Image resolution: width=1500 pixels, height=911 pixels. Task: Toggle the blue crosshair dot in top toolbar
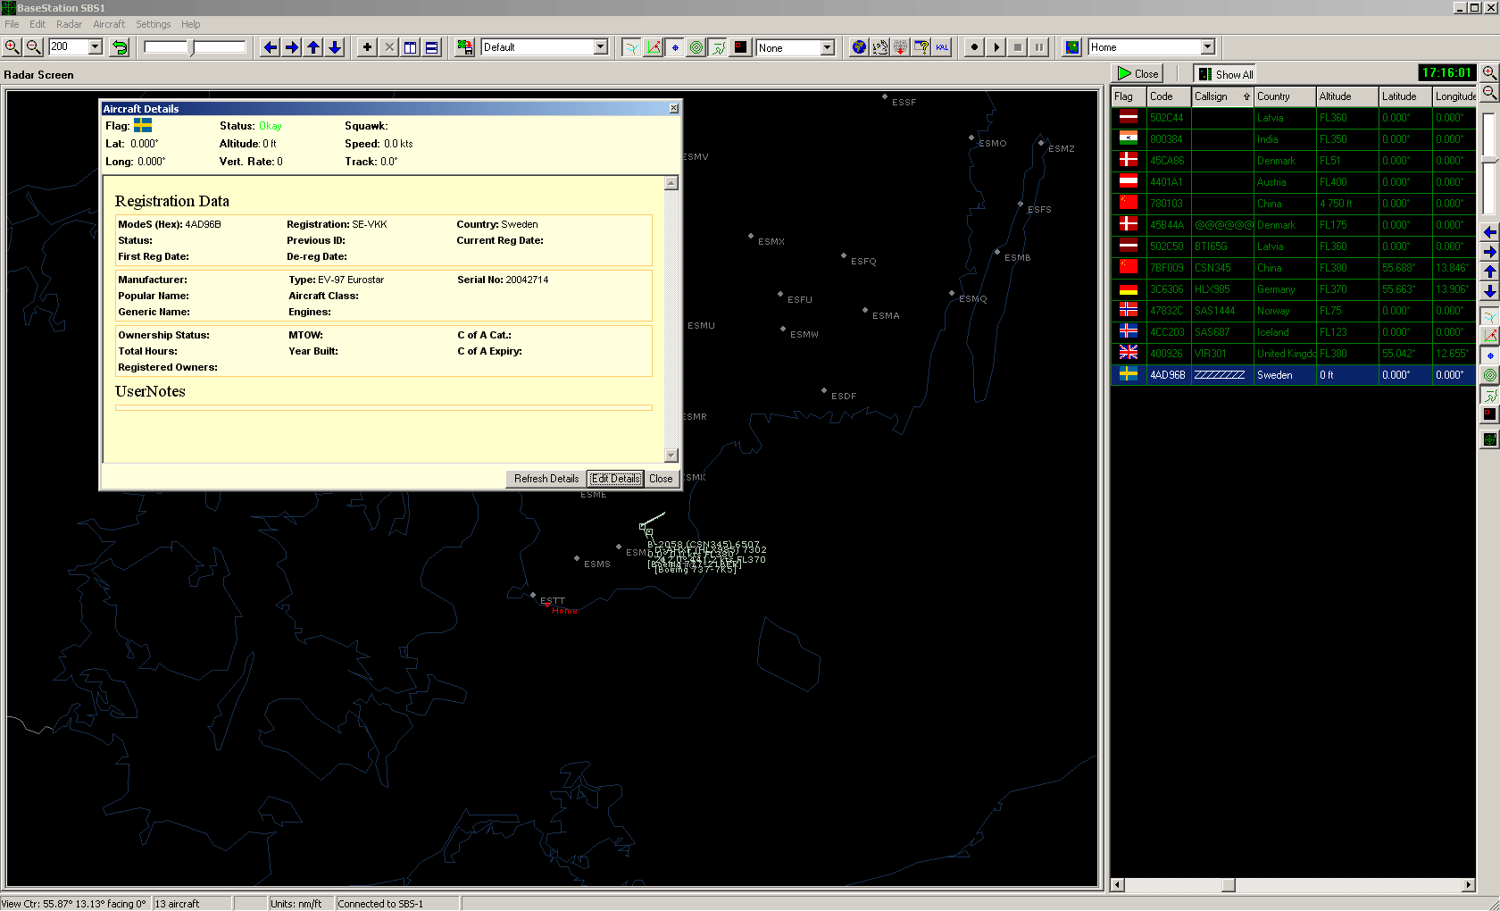(x=675, y=47)
